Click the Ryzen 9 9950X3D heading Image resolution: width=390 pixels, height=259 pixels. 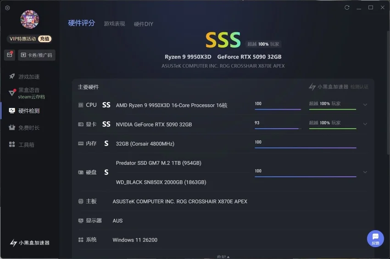click(188, 57)
